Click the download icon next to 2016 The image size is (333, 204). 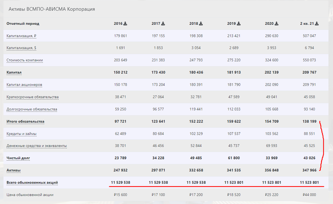pyautogui.click(x=125, y=24)
